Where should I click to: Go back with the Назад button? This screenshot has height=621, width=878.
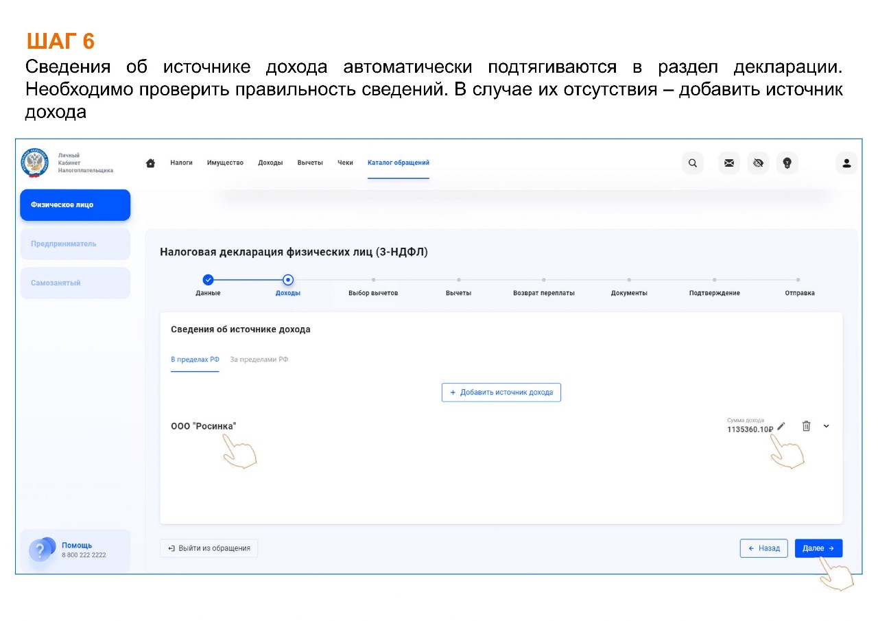click(x=763, y=548)
